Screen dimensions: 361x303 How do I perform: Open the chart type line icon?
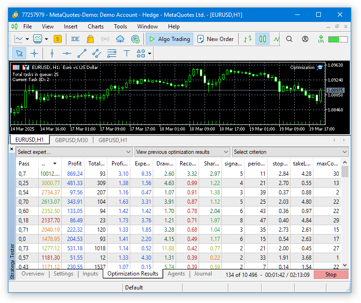(18, 39)
